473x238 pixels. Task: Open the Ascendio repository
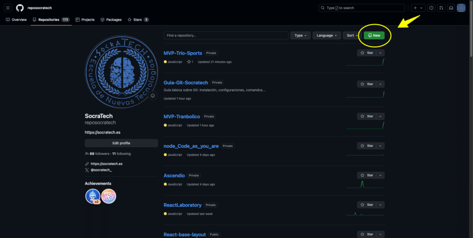[x=174, y=175]
